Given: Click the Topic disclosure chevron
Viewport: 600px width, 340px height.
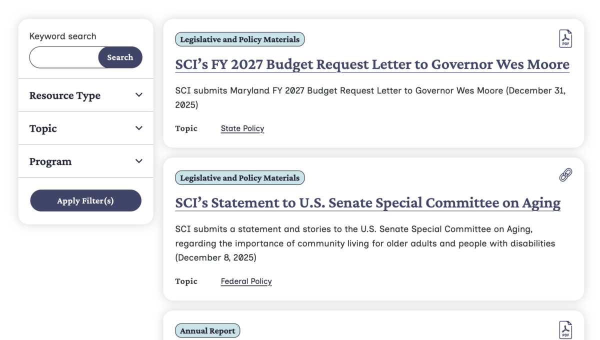Looking at the screenshot, I should (138, 128).
